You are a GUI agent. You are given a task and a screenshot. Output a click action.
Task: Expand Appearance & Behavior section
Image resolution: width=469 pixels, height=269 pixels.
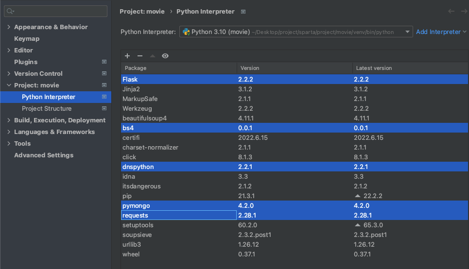[x=9, y=27]
